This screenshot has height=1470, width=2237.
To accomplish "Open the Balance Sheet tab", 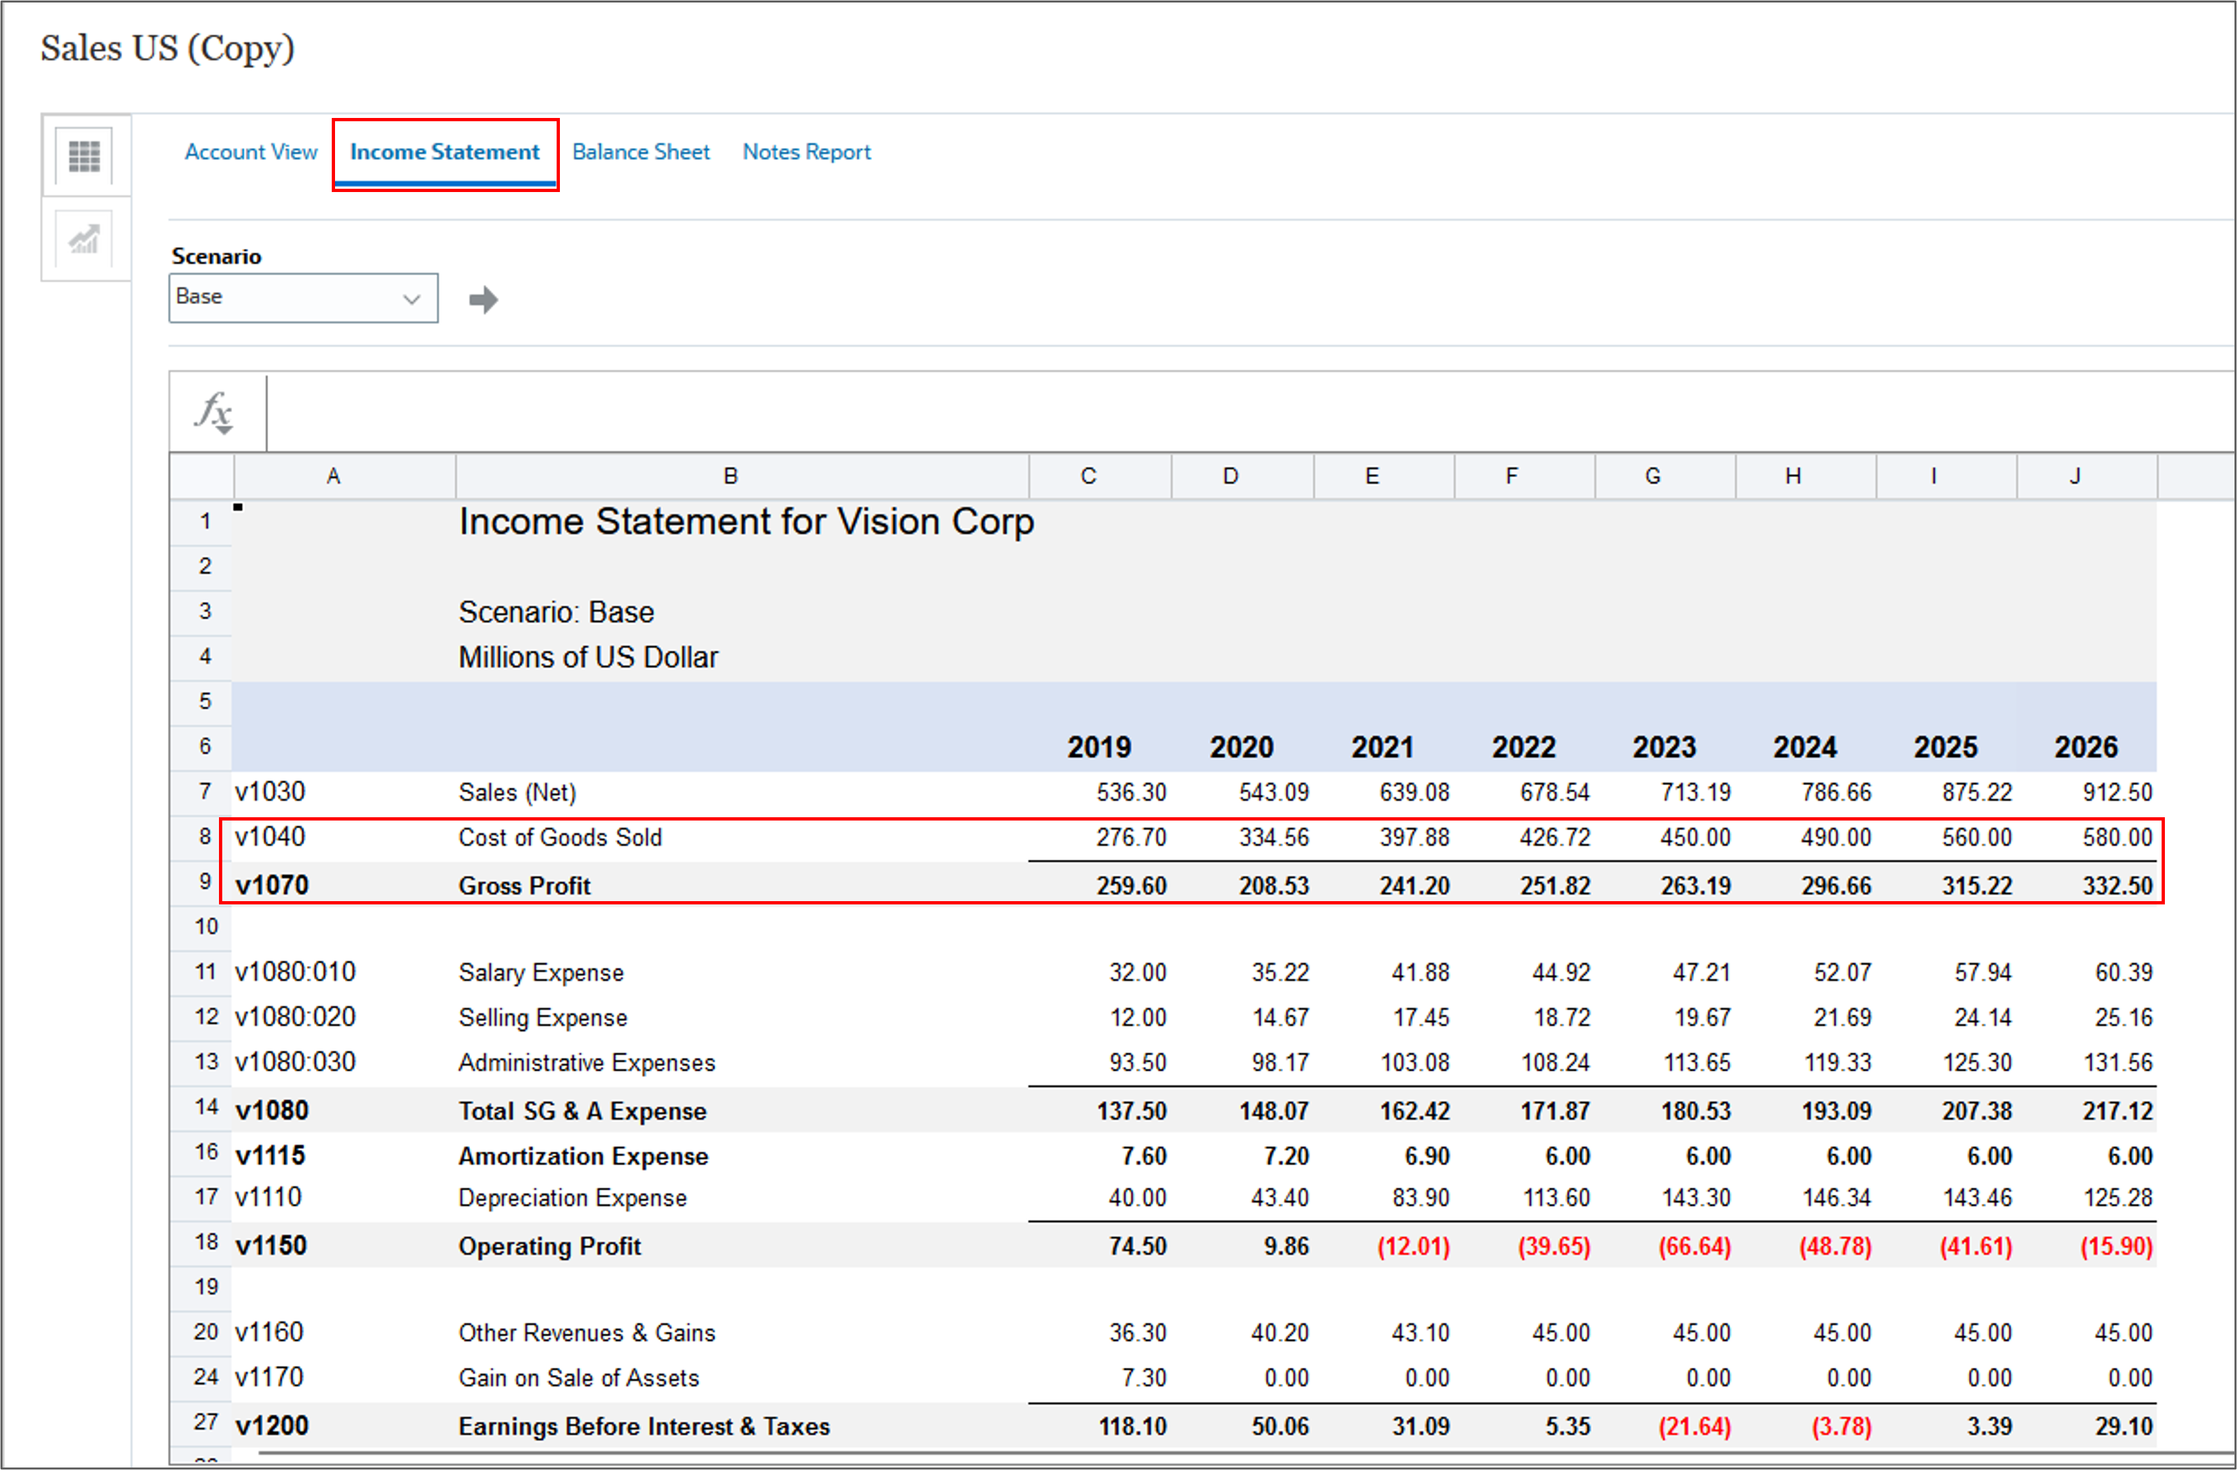I will 641,152.
